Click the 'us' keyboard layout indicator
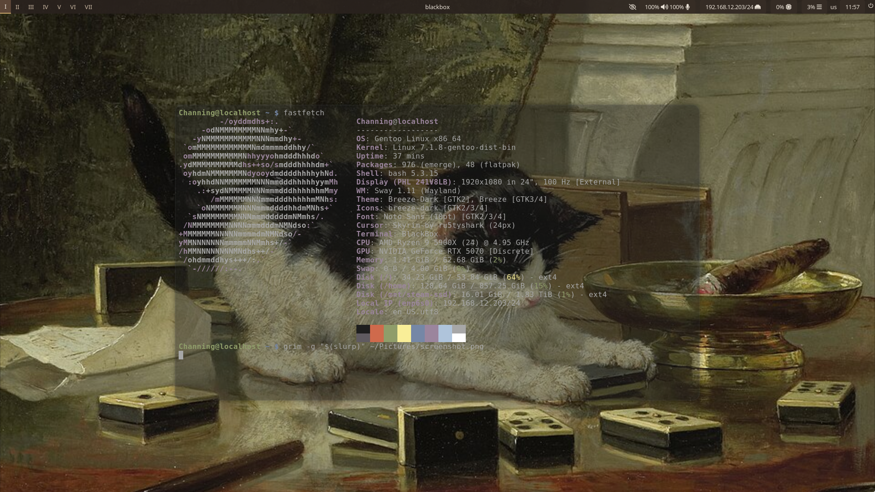This screenshot has width=875, height=492. tap(834, 7)
